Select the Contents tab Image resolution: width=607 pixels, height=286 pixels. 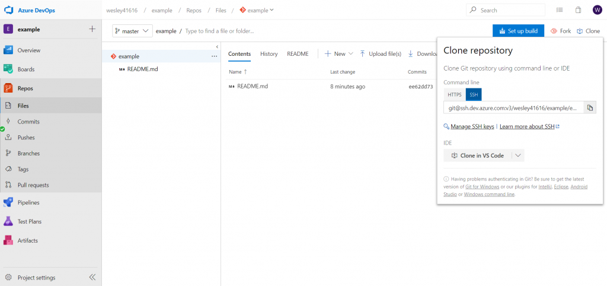[x=239, y=54]
